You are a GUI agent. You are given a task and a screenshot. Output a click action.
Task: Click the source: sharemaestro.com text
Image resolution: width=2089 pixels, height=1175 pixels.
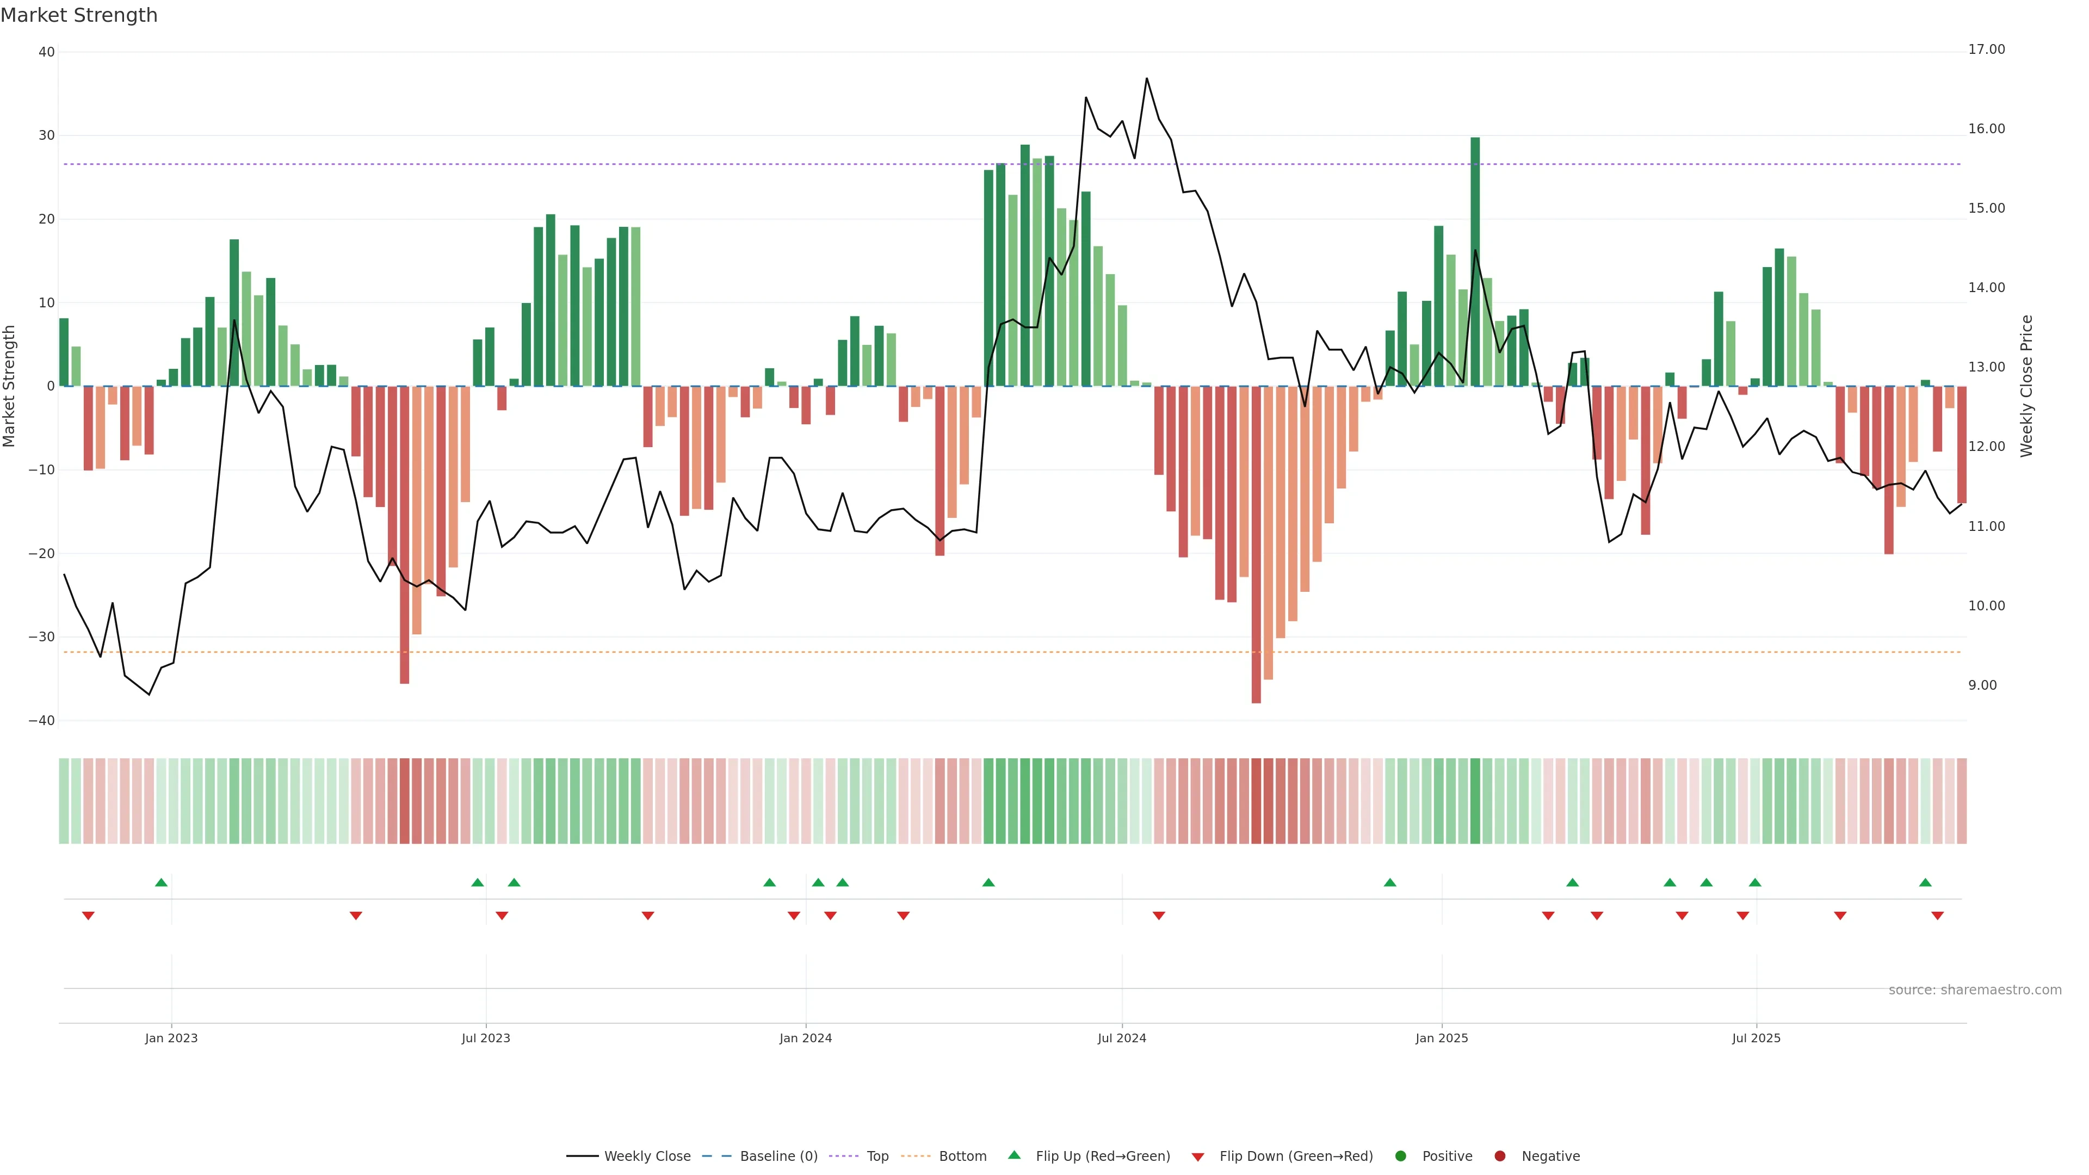1975,990
